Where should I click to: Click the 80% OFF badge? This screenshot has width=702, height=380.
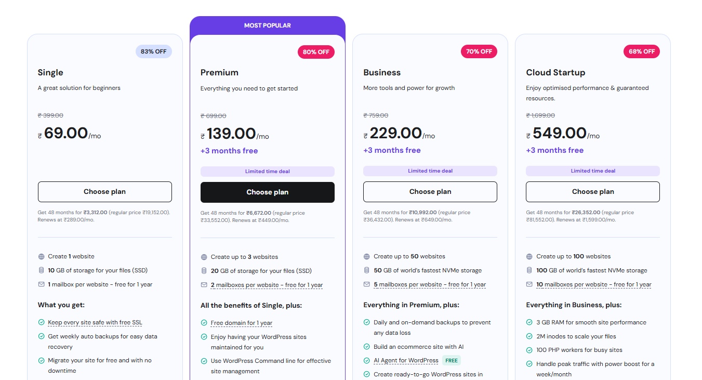pyautogui.click(x=316, y=52)
